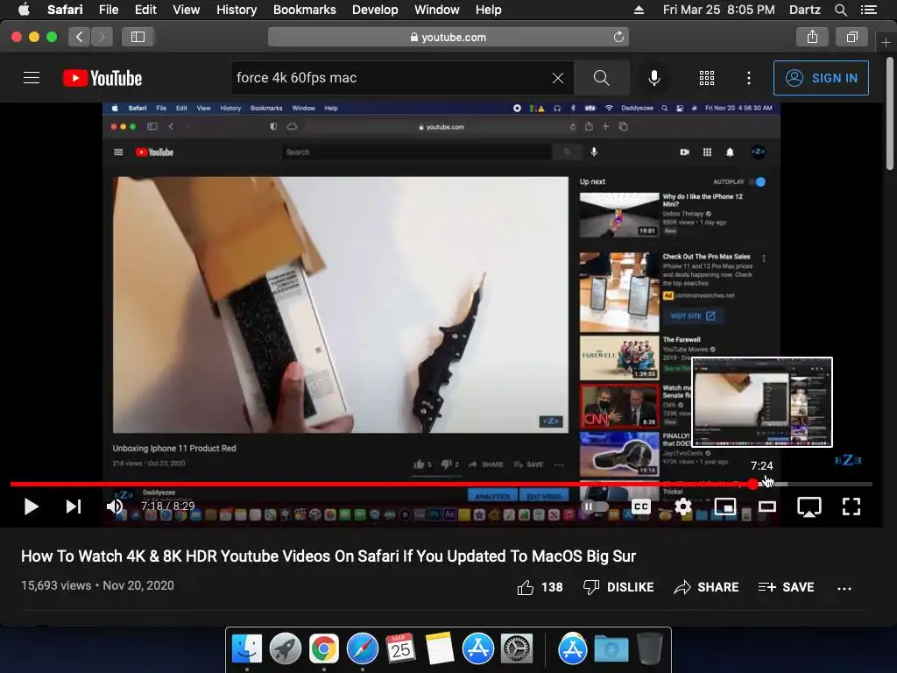The width and height of the screenshot is (897, 673).
Task: Show Safari tab overview
Action: 851,37
